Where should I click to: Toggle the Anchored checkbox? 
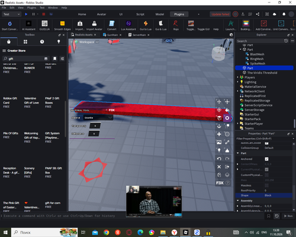coord(266,159)
